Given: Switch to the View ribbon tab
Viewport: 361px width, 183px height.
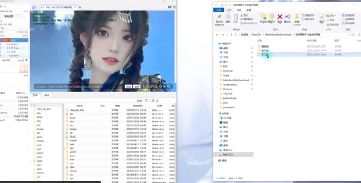Looking at the screenshot, I should tap(248, 10).
